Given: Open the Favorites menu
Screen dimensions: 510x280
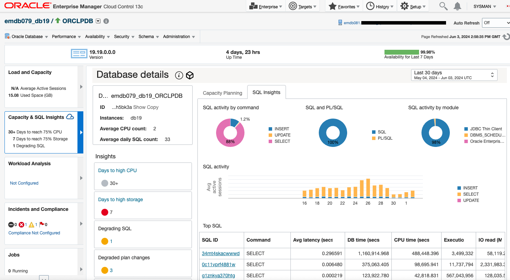Looking at the screenshot, I should tap(344, 7).
